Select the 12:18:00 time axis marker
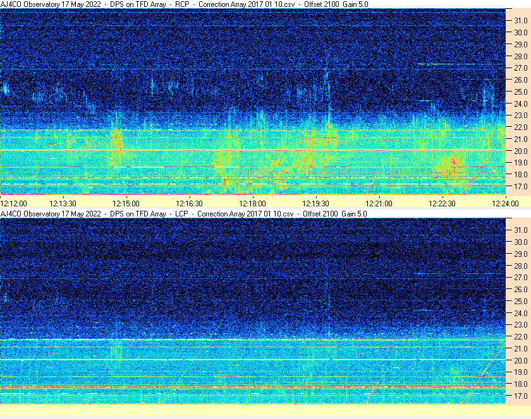The height and width of the screenshot is (419, 531). click(x=252, y=203)
